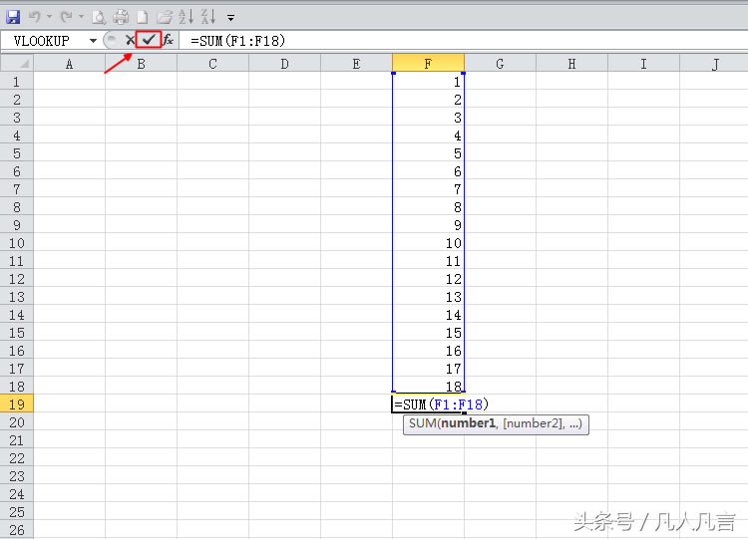Expand the Name Box dropdown showing VLOOKUP
The height and width of the screenshot is (539, 748).
pyautogui.click(x=93, y=40)
